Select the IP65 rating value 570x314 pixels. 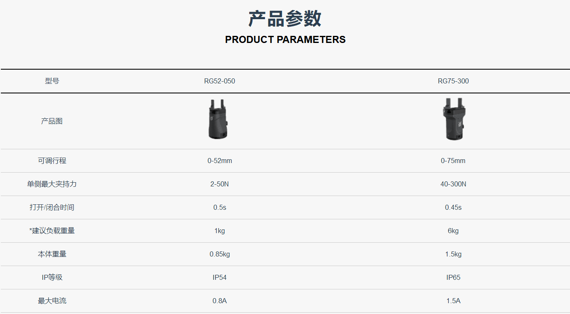(x=453, y=278)
